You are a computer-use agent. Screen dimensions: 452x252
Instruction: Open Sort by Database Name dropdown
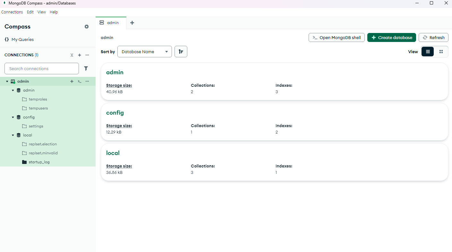(145, 52)
